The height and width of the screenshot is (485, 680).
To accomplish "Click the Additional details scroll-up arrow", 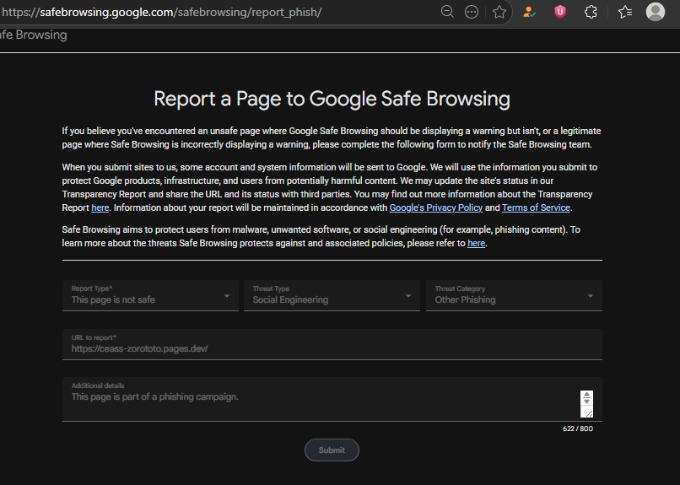I will (x=586, y=395).
